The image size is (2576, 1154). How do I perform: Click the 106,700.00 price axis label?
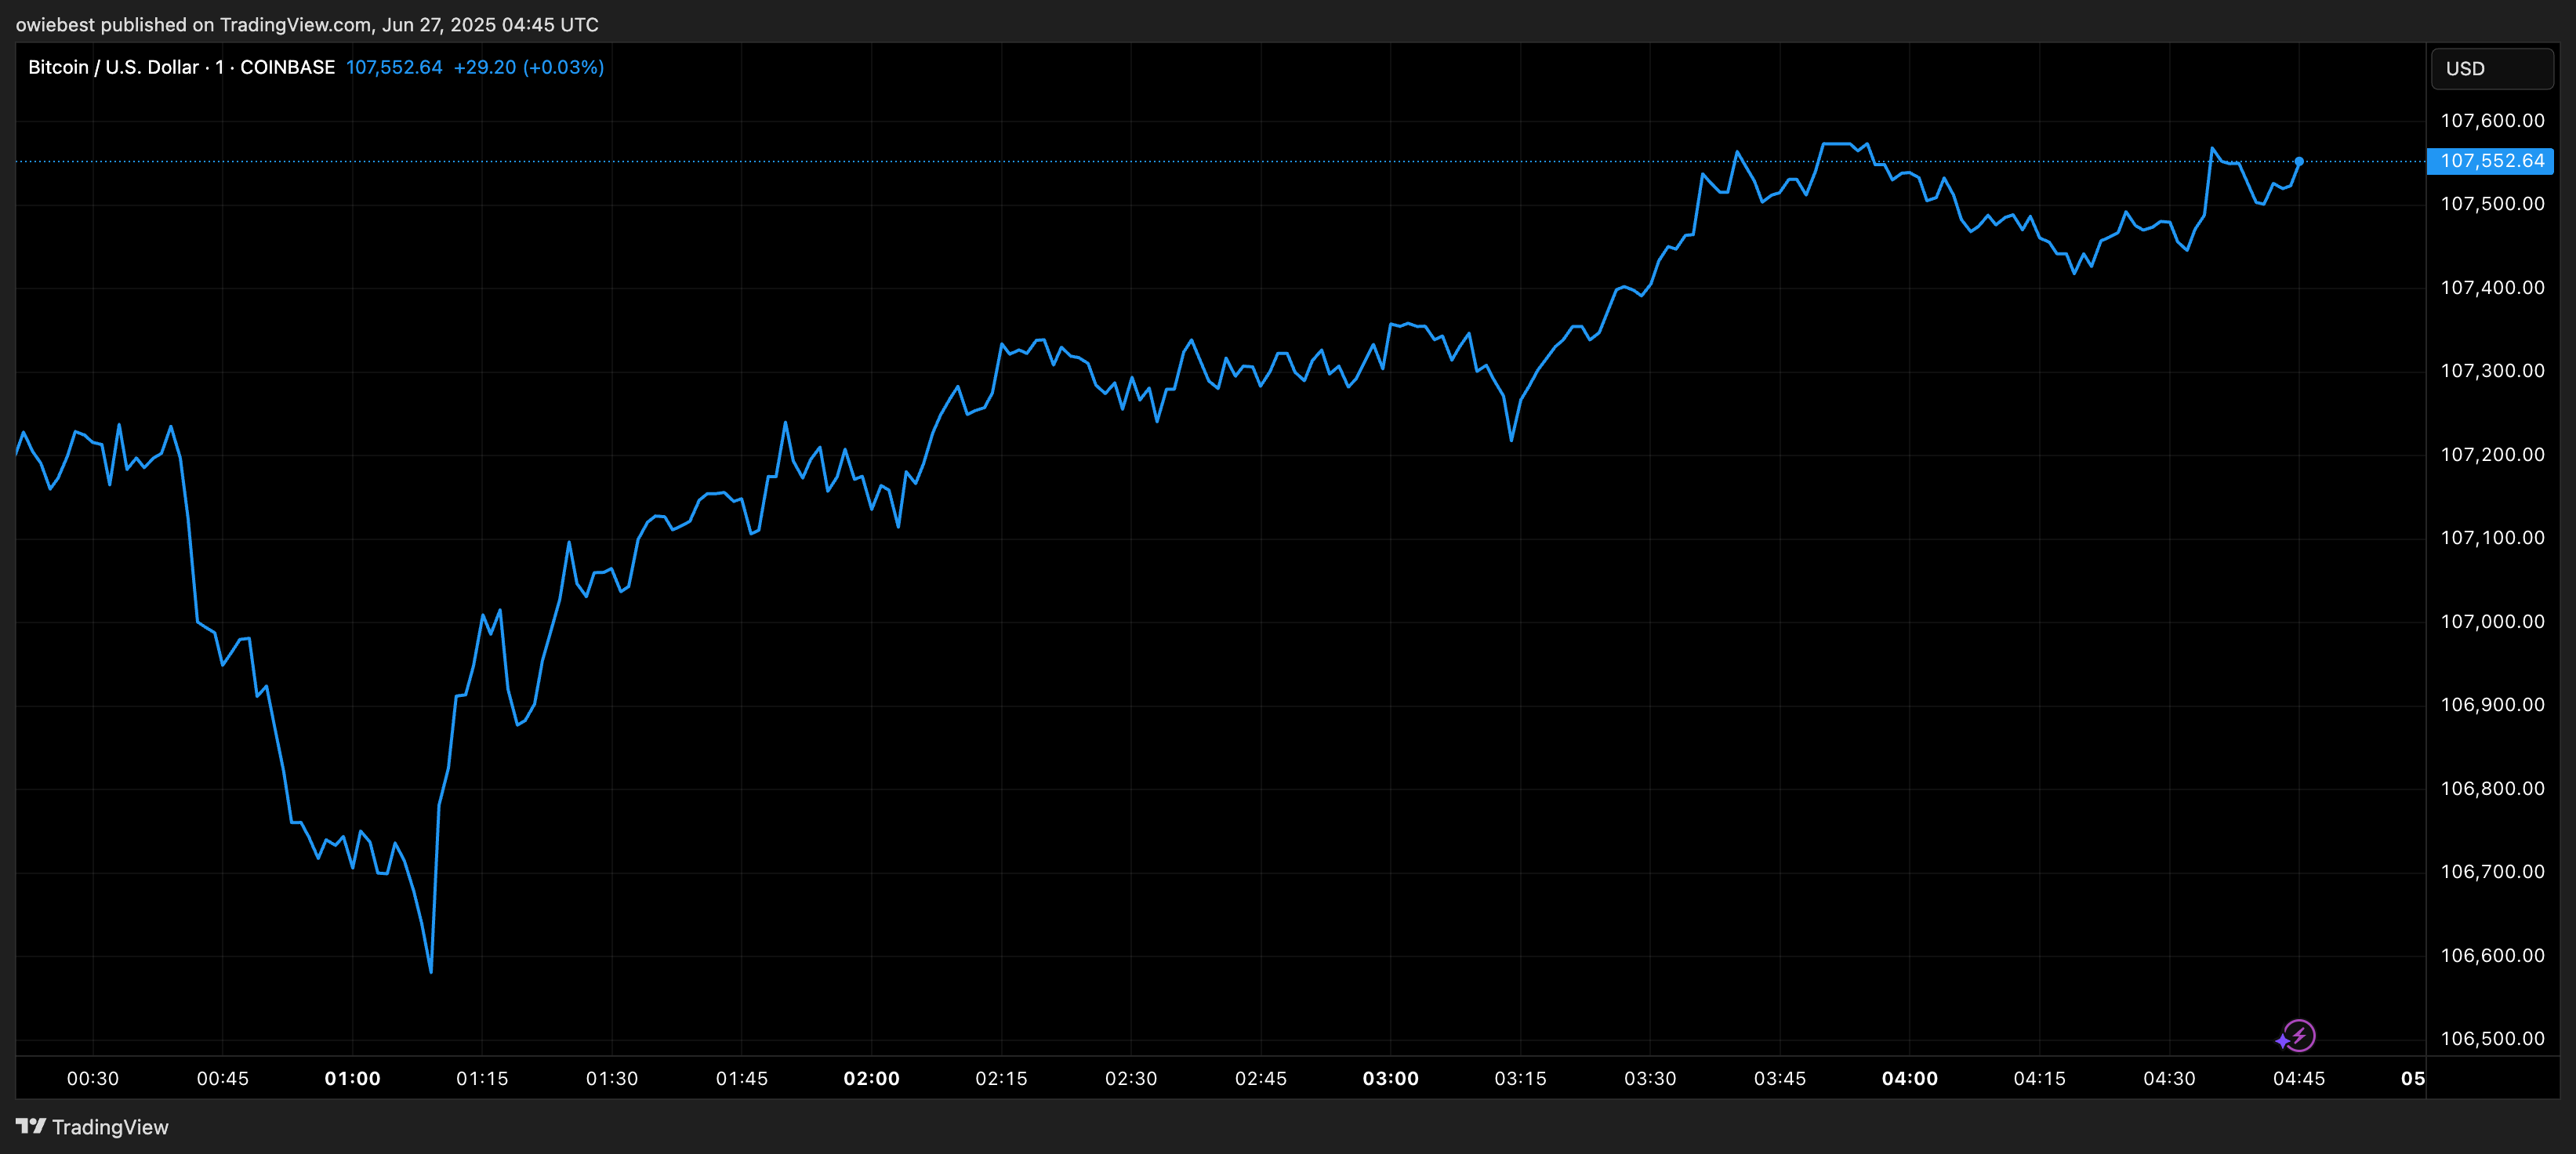pyautogui.click(x=2492, y=872)
